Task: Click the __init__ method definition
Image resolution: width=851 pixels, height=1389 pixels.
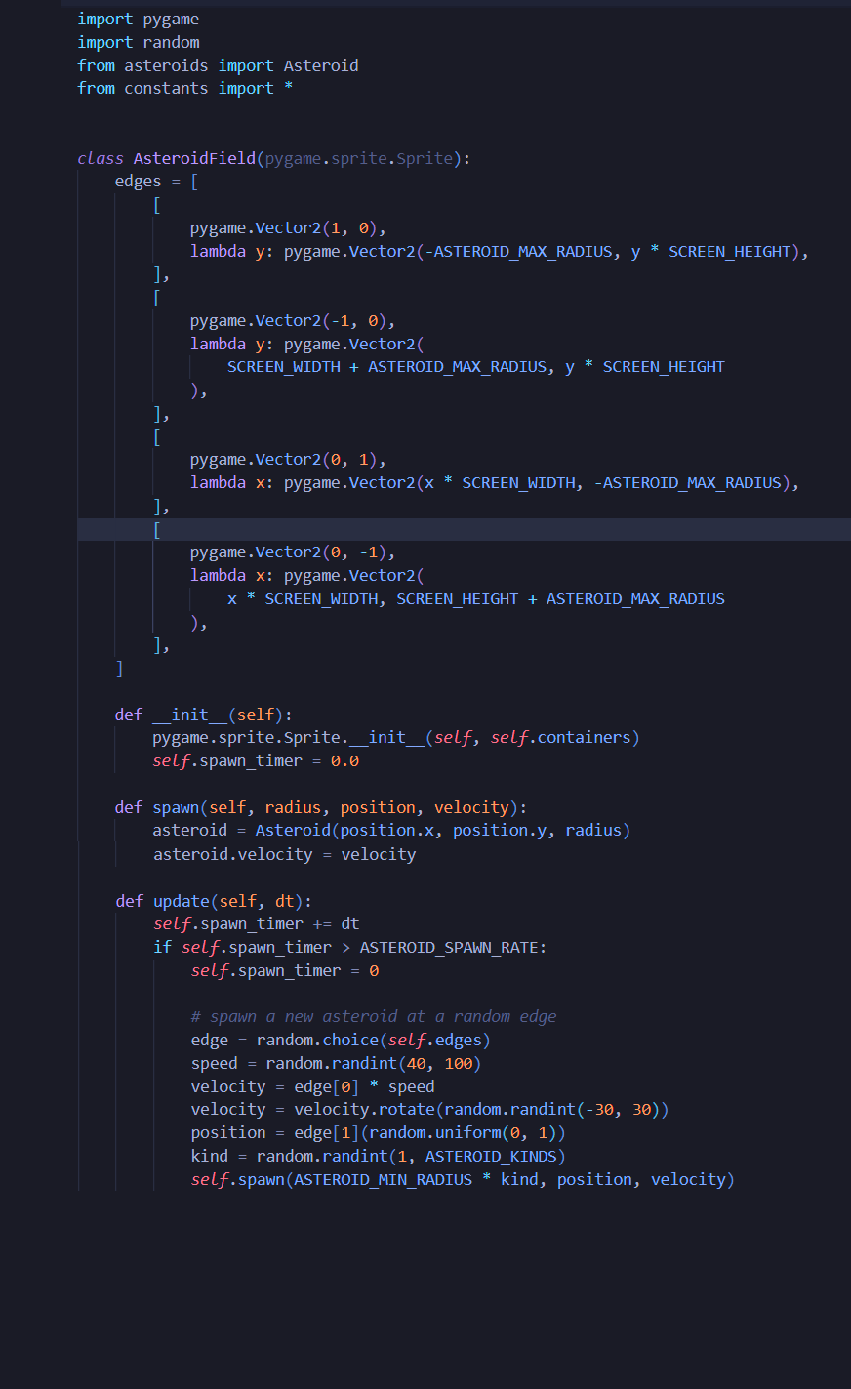Action: coord(203,715)
